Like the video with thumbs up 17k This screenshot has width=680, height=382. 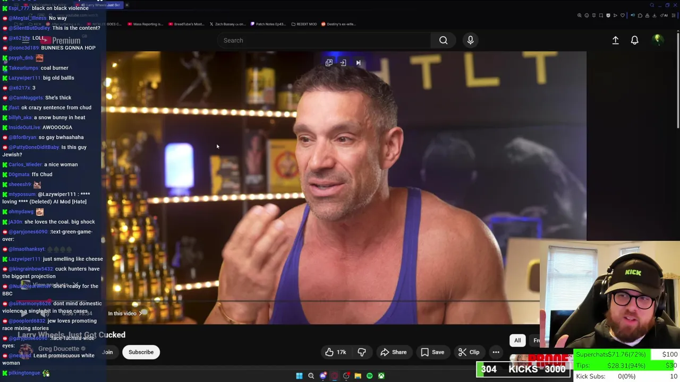[x=336, y=352]
